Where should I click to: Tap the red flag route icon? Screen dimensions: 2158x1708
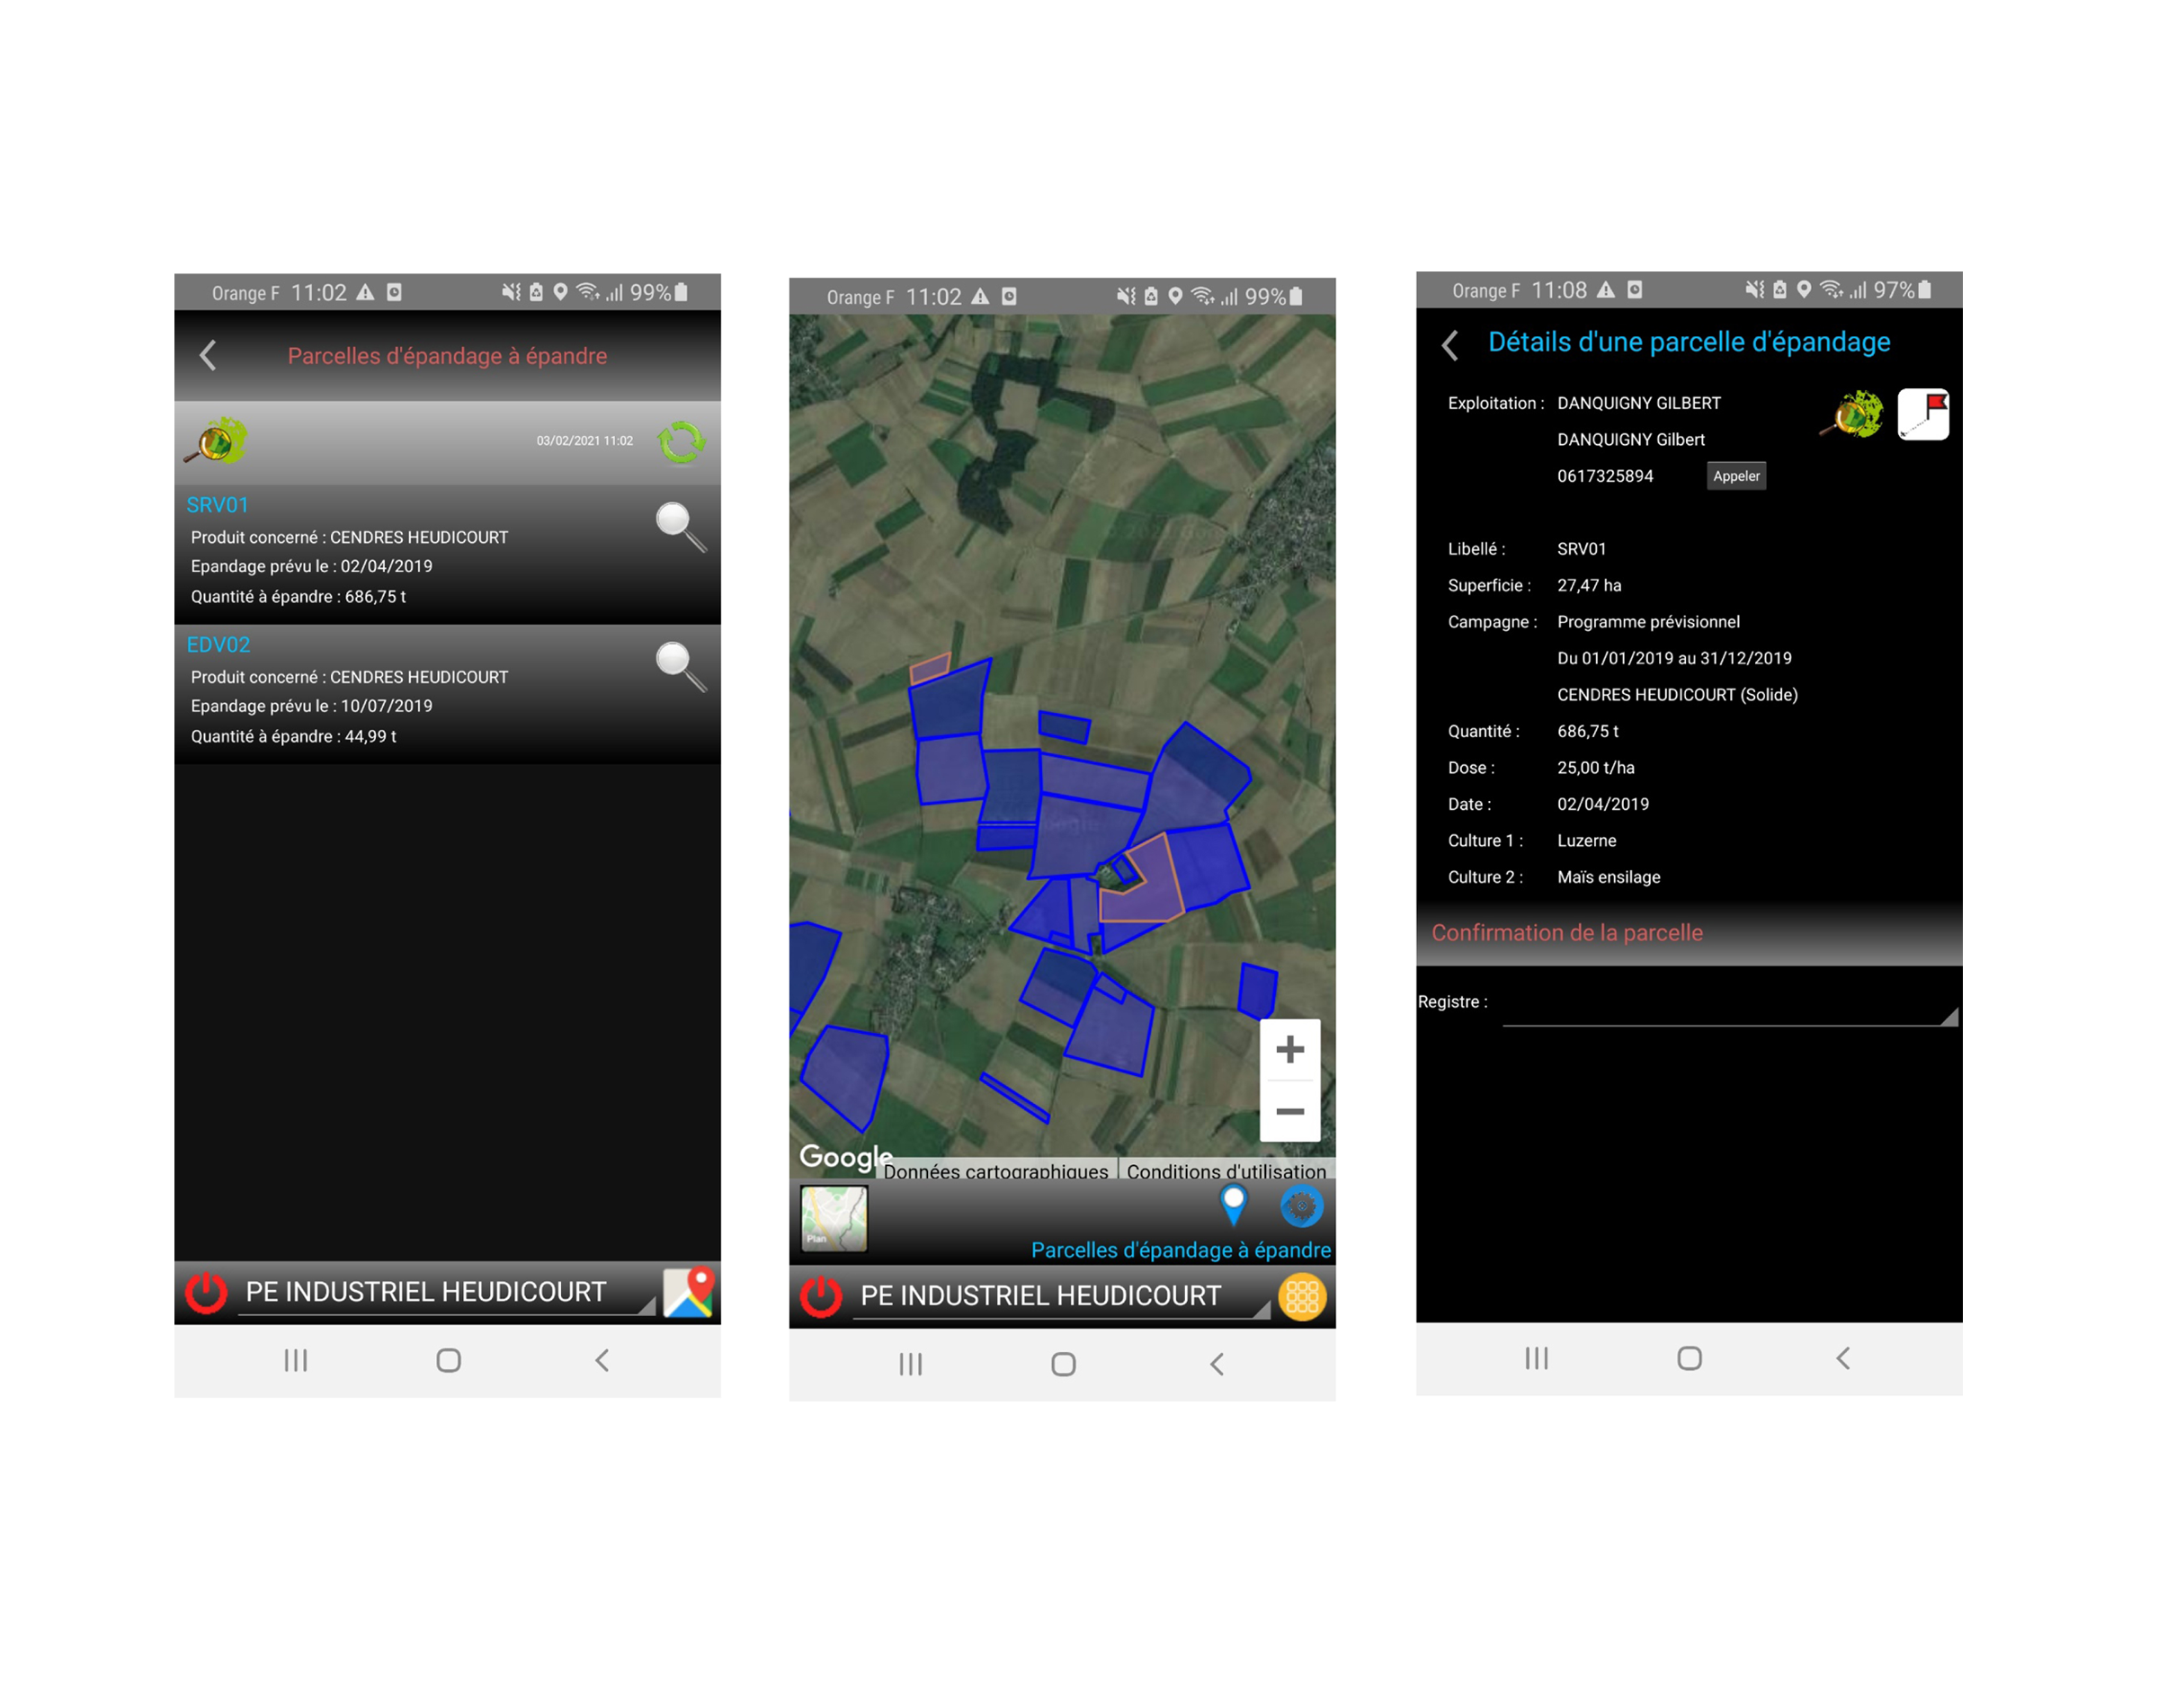point(1922,414)
